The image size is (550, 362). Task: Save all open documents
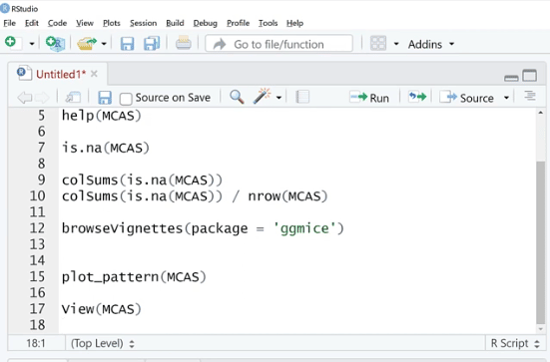(x=152, y=44)
